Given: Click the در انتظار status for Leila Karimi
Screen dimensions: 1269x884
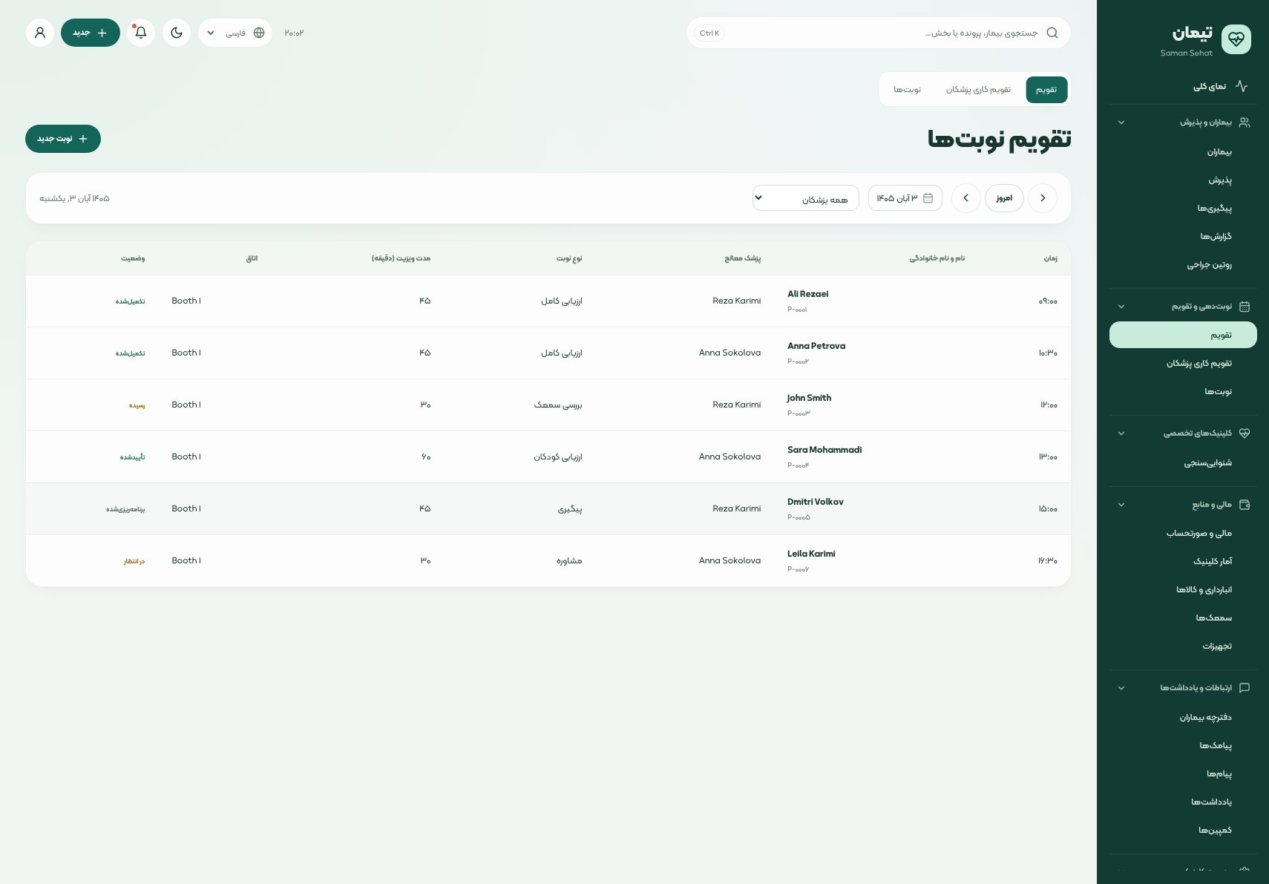Looking at the screenshot, I should pyautogui.click(x=134, y=562).
